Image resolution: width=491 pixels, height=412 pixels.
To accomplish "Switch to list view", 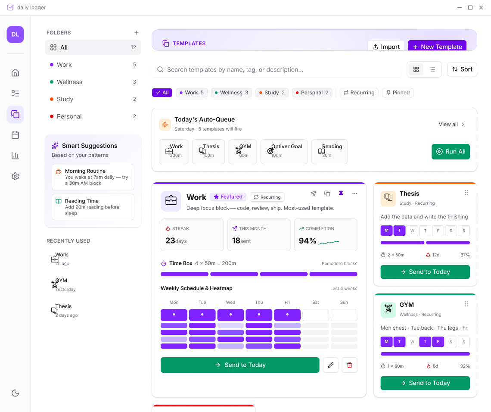I will [x=432, y=69].
